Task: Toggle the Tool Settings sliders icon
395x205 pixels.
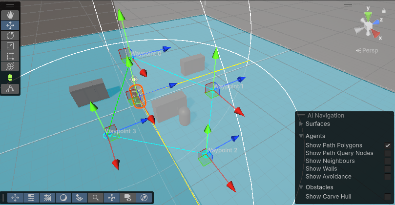Action: (x=31, y=198)
